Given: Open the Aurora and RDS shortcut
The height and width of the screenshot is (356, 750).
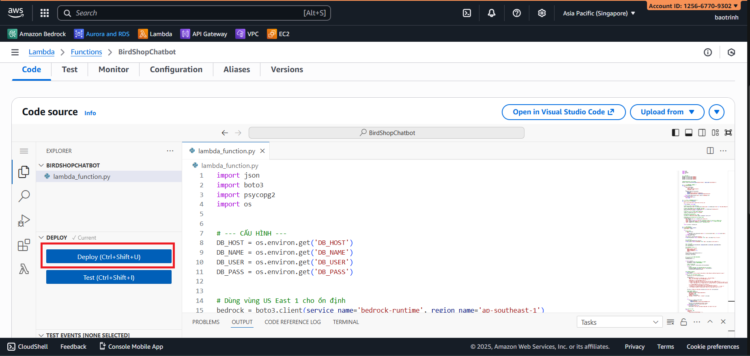Looking at the screenshot, I should 102,34.
